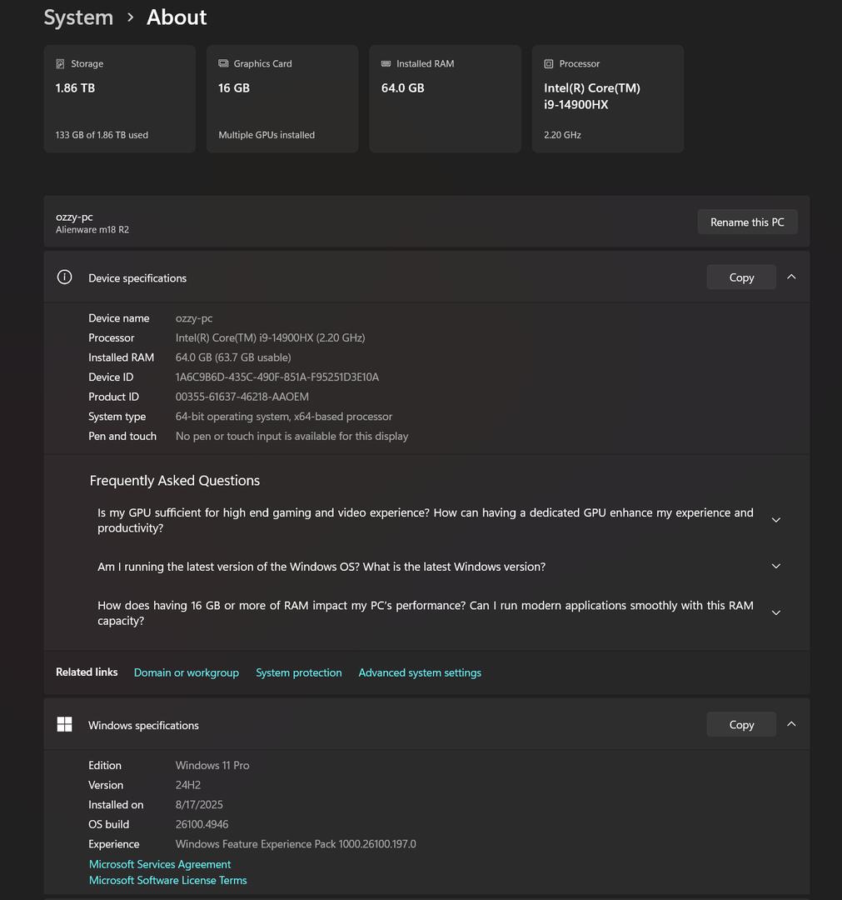Select the Product ID 00355-61637-46218-AAOEM
This screenshot has width=842, height=900.
coord(242,397)
